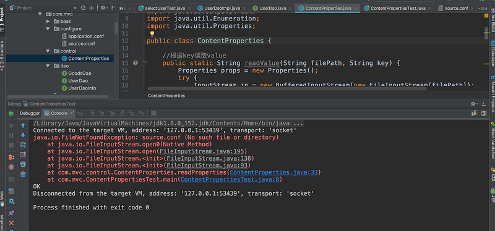Fold the readValue method at line 15
Image resolution: width=495 pixels, height=231 pixels.
pos(144,63)
